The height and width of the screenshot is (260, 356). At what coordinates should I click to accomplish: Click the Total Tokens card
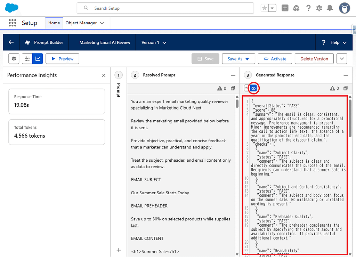[57, 132]
